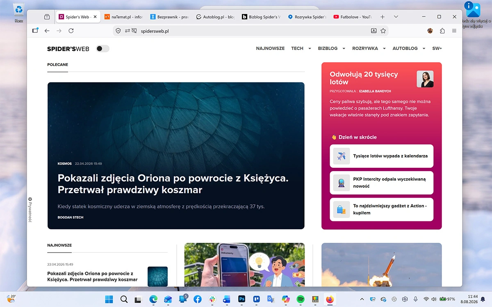
Task: Open Slack from the taskbar
Action: pos(212,299)
